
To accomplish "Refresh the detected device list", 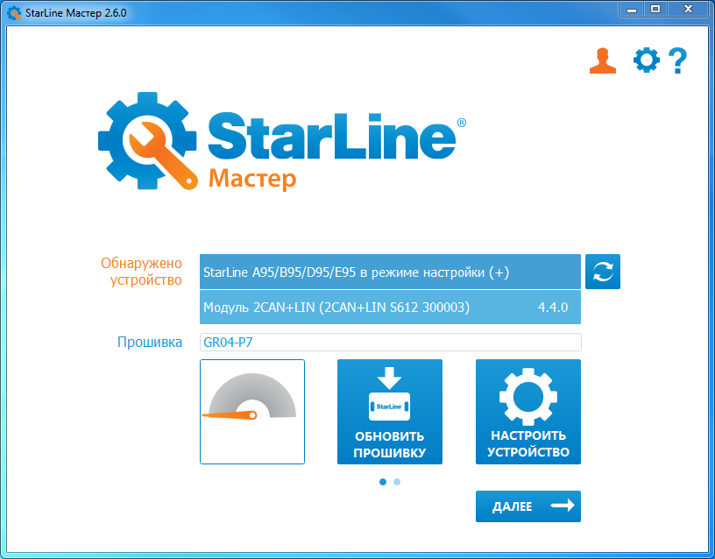I will pyautogui.click(x=603, y=272).
